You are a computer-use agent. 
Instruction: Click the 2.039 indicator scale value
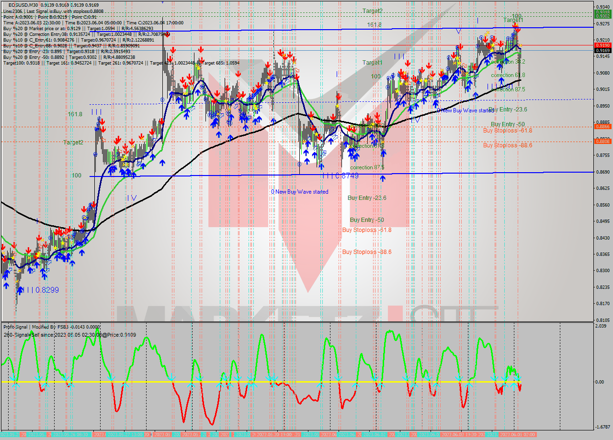click(x=602, y=326)
